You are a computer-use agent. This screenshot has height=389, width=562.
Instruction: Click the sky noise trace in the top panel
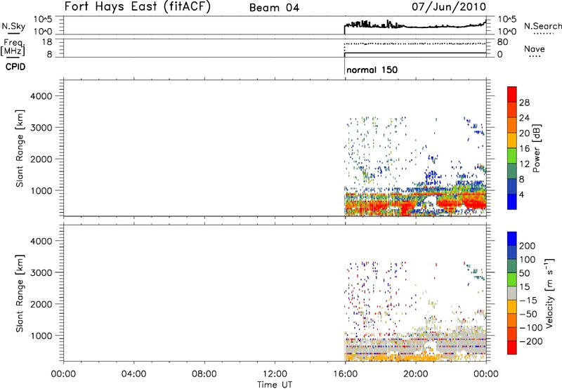416,27
